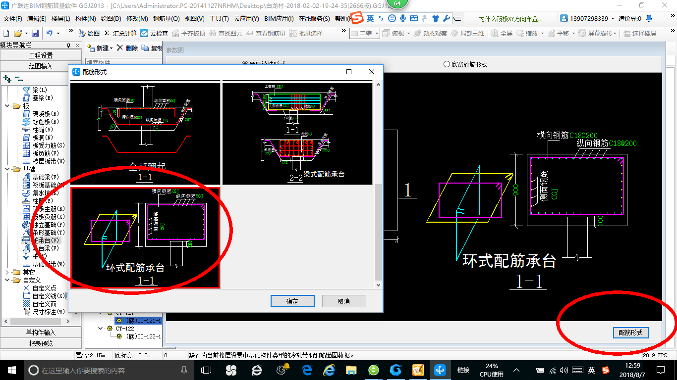Expand the 其它 folder in tree
This screenshot has height=380, width=677.
click(x=7, y=272)
